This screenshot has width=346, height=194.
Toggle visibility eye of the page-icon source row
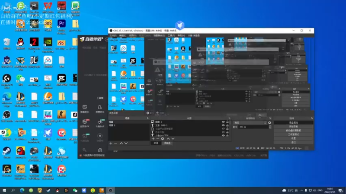[223, 128]
